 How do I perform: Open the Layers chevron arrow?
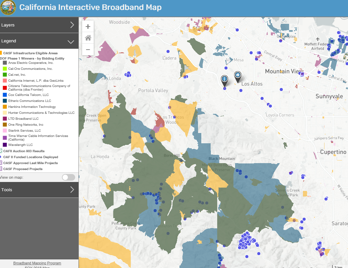click(x=72, y=25)
